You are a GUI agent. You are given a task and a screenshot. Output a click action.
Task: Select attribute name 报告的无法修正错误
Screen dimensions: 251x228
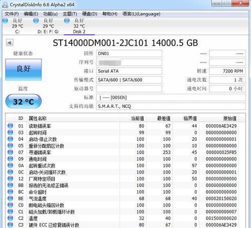(49, 185)
